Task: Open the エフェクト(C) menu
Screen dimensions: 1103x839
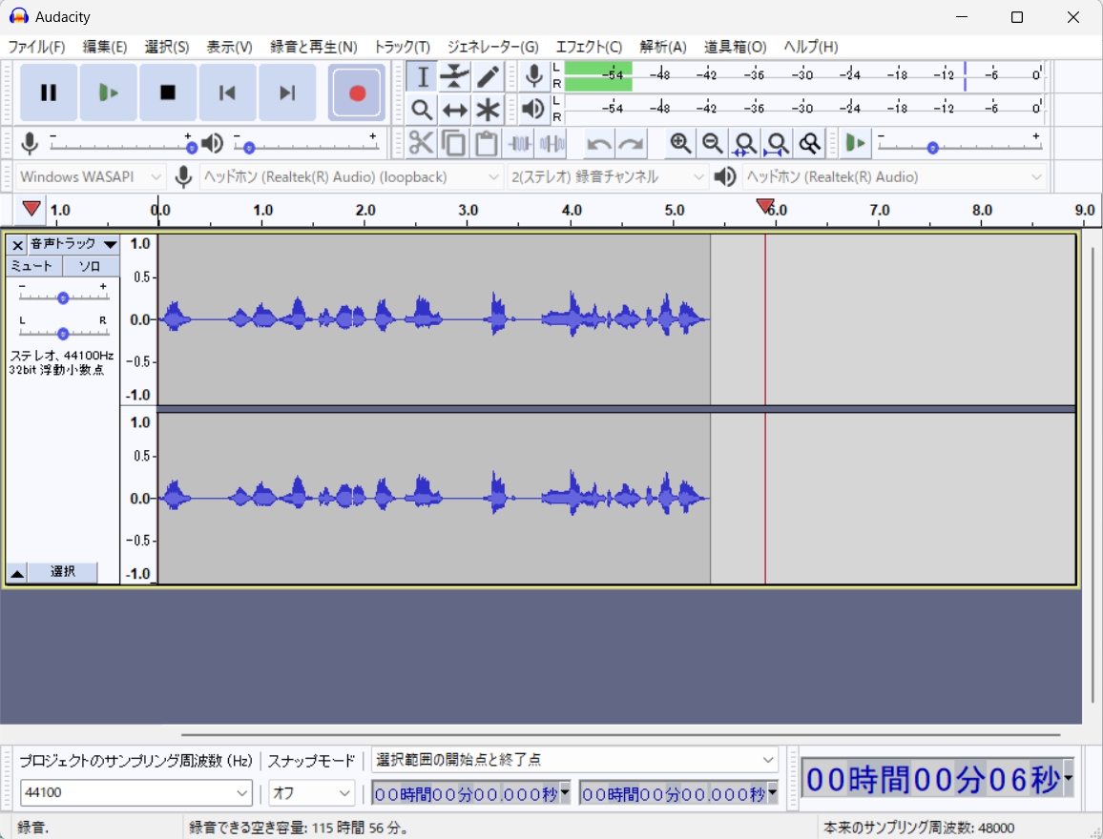Action: pyautogui.click(x=589, y=46)
